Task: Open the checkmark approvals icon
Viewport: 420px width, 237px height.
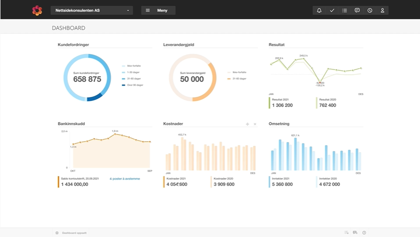Action: coord(332,10)
